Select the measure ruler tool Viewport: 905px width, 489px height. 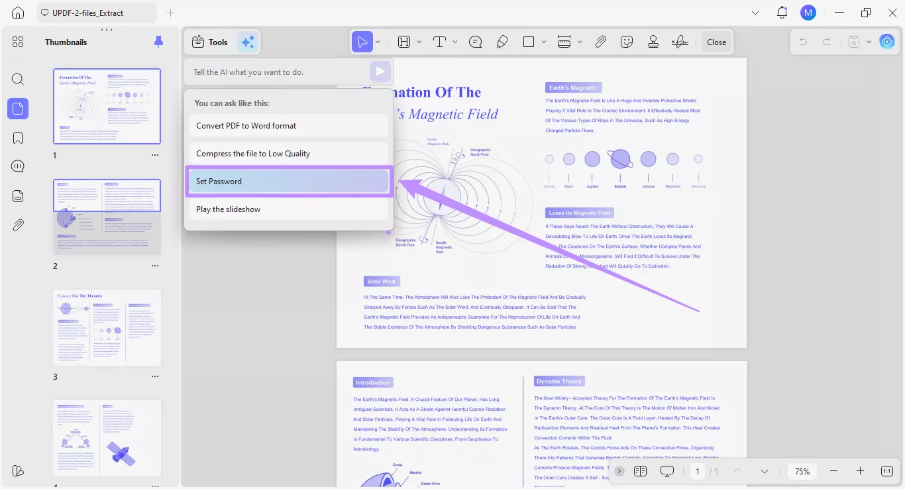pyautogui.click(x=564, y=42)
